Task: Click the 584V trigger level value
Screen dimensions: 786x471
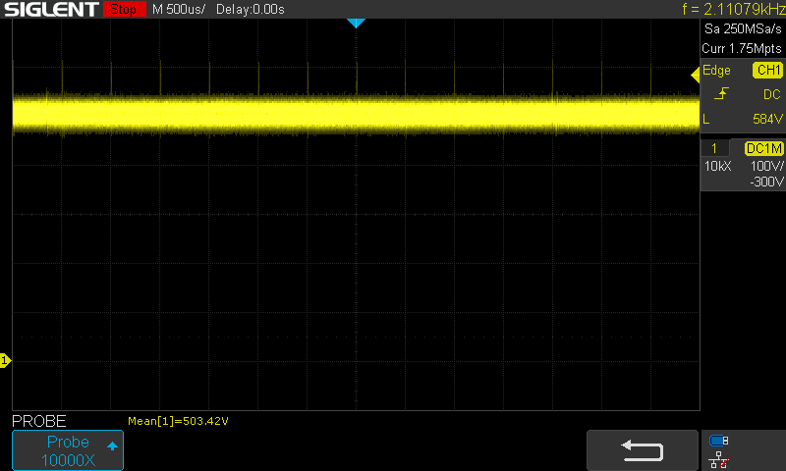Action: 766,119
